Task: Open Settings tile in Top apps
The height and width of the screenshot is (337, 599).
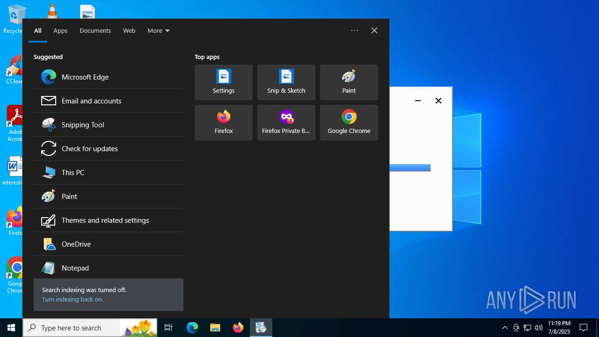Action: pos(224,82)
